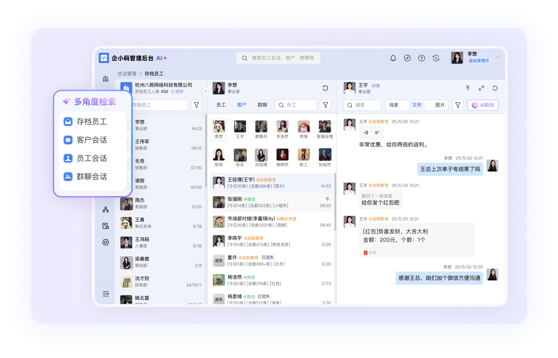558x358 pixels.
Task: Expand the bottom sidebar menu toggle
Action: pyautogui.click(x=106, y=294)
